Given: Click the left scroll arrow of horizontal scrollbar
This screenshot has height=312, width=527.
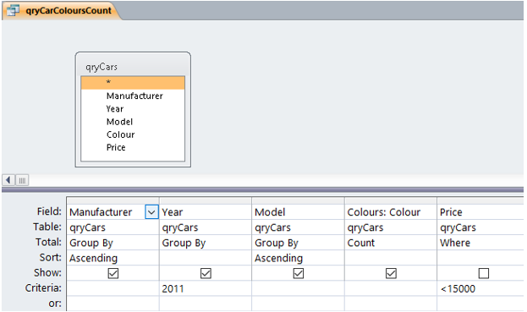Looking at the screenshot, I should (x=8, y=180).
